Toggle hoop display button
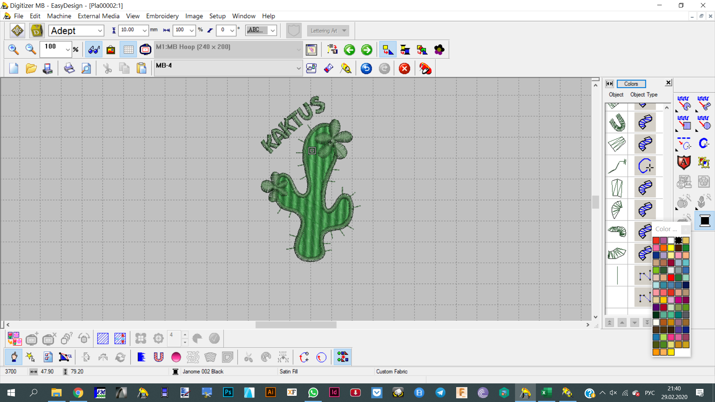 145,50
